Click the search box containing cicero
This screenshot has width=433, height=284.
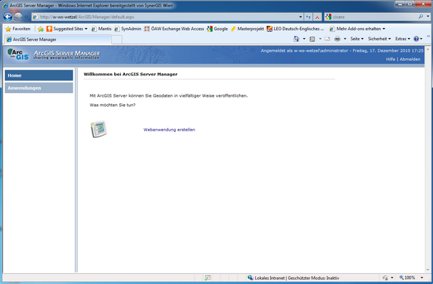374,16
